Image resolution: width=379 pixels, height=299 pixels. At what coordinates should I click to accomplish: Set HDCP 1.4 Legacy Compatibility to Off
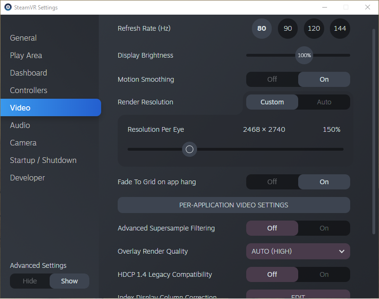(x=272, y=274)
